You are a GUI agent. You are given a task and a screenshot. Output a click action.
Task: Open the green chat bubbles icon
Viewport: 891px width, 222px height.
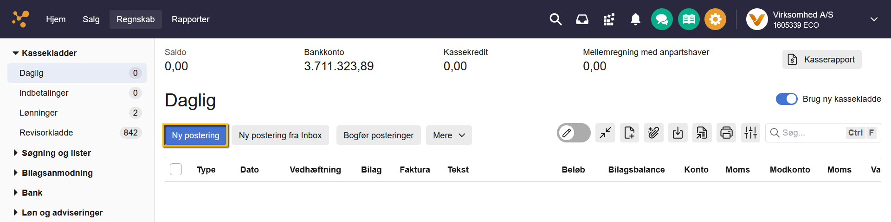[x=662, y=19]
